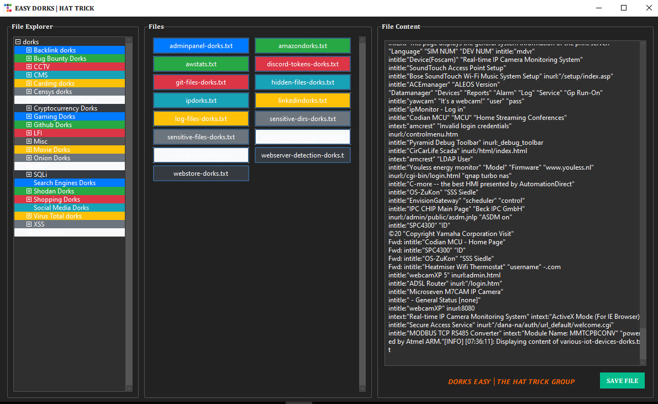The width and height of the screenshot is (658, 404).
Task: Select the Social Media Dorks item
Action: pos(61,208)
